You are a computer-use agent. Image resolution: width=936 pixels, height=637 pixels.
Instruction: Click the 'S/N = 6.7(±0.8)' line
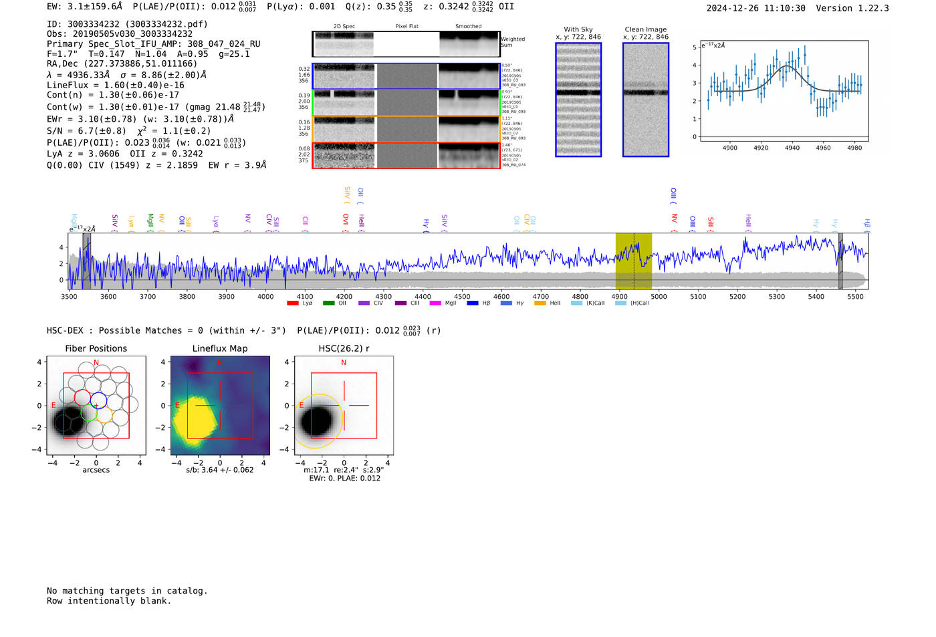(x=128, y=131)
